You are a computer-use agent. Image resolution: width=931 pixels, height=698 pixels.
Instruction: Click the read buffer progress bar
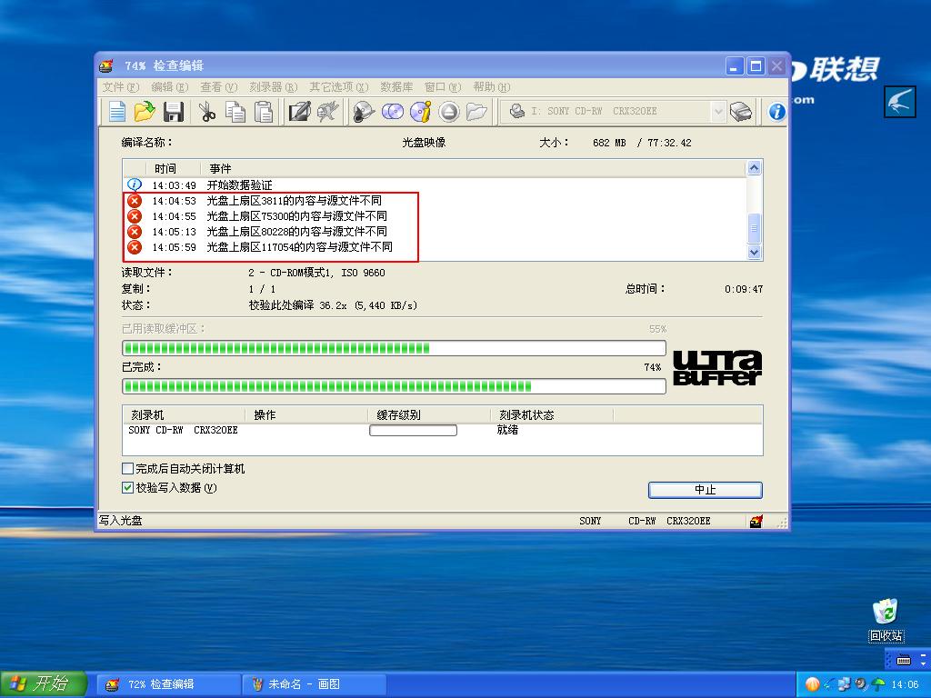coord(394,348)
